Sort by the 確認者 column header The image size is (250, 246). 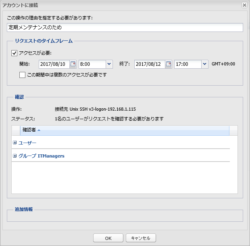click(125, 130)
